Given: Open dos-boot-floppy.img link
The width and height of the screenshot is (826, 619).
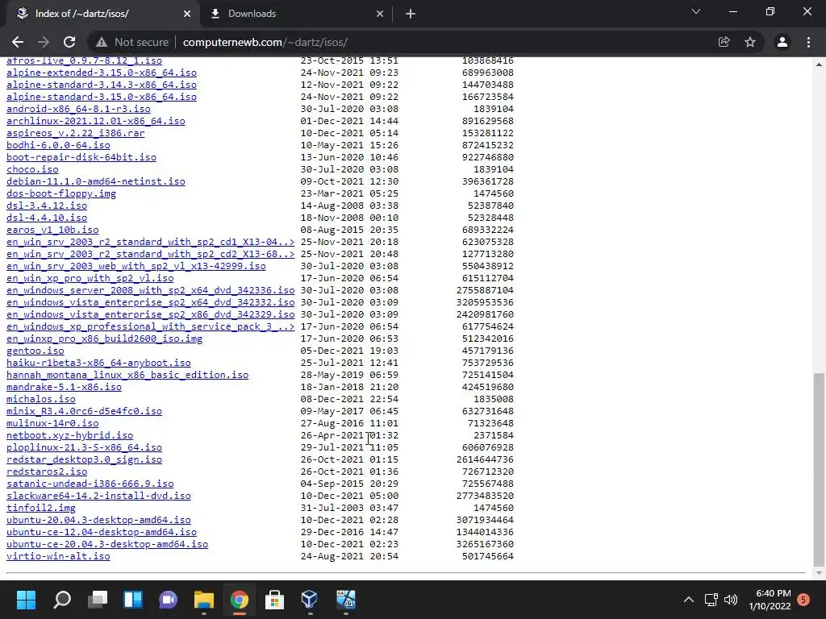Looking at the screenshot, I should point(61,193).
